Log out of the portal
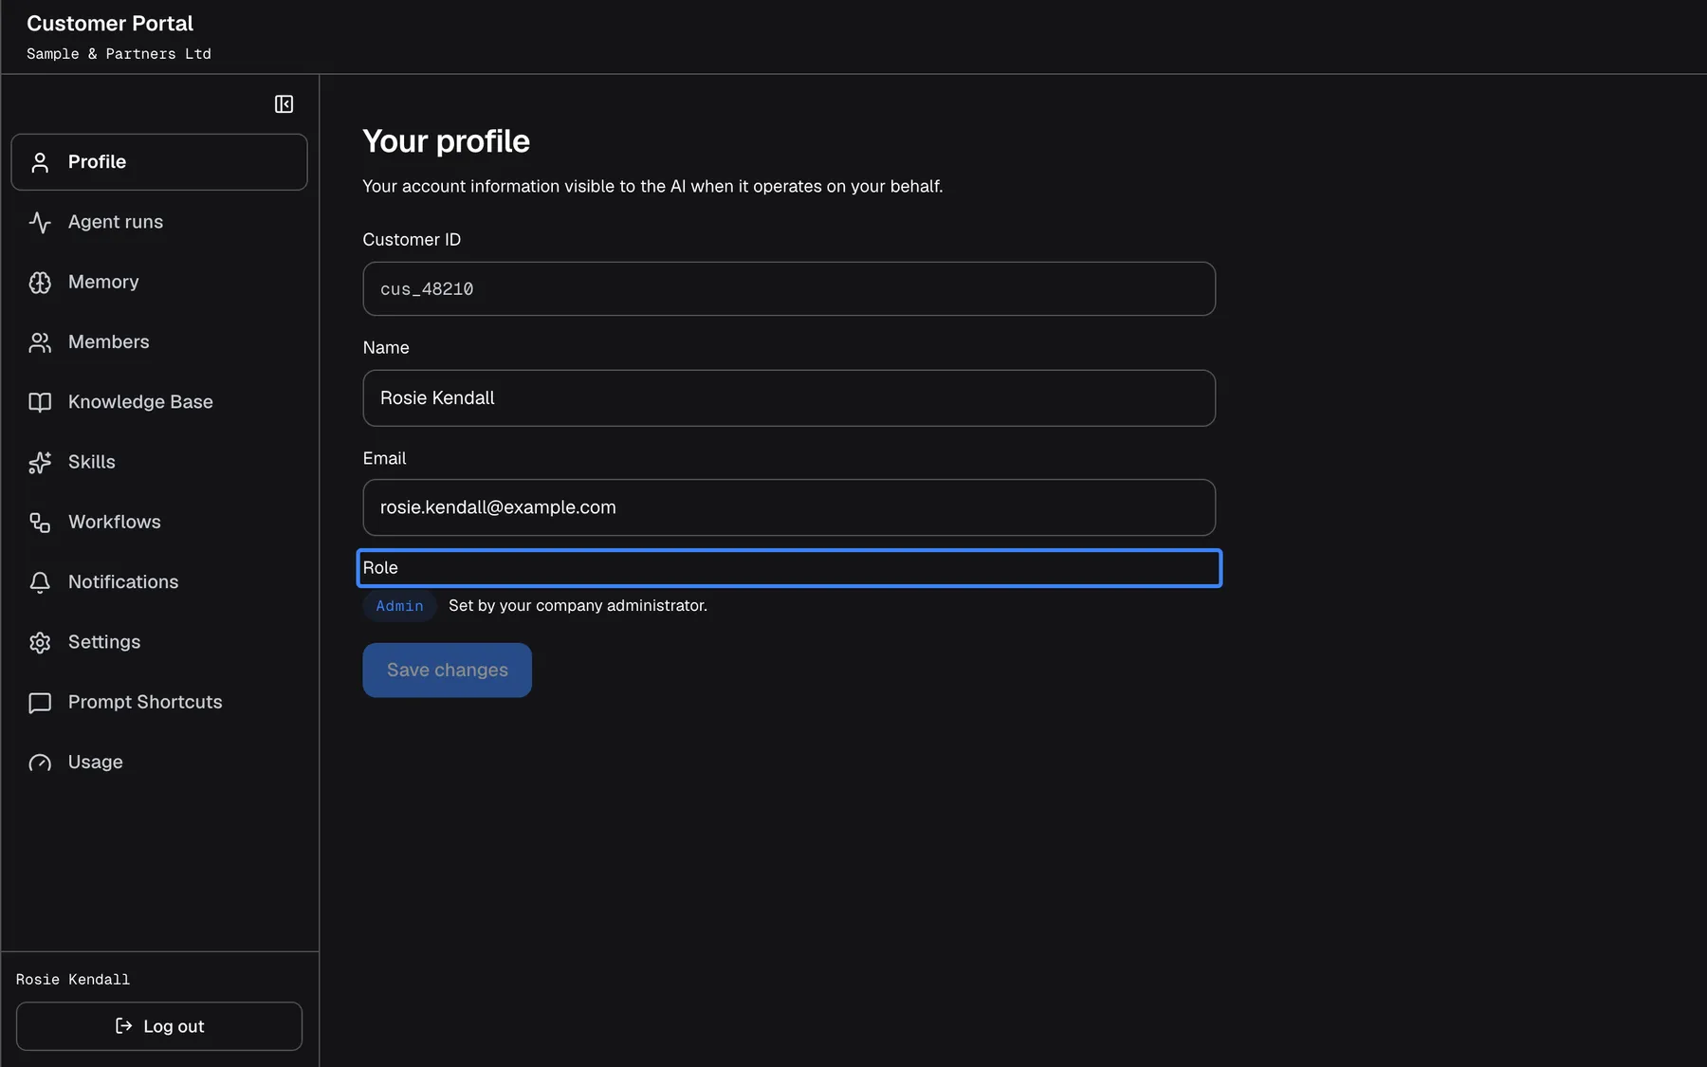 [x=159, y=1026]
